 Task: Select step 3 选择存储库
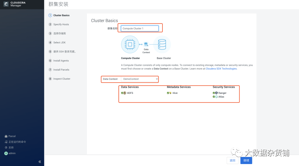57,33
